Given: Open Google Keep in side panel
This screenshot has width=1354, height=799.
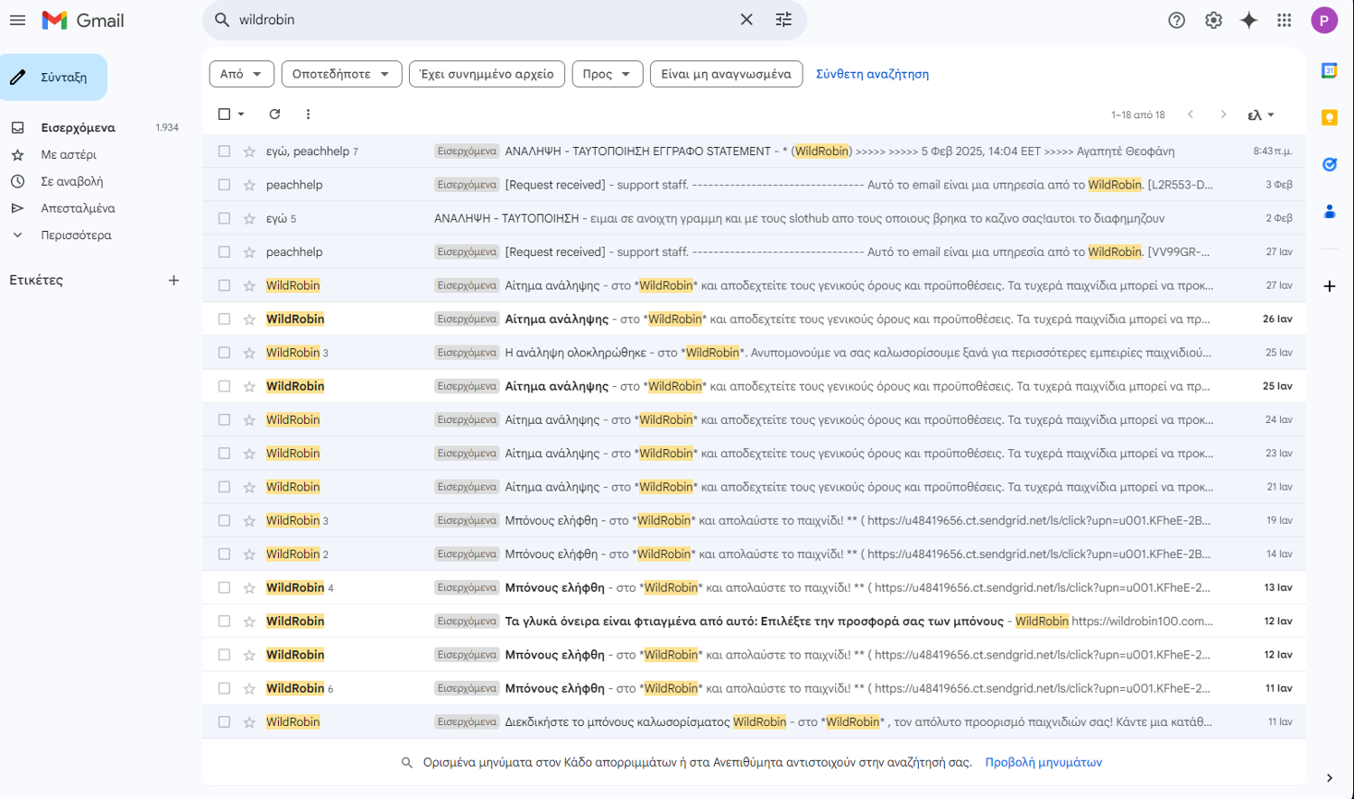Looking at the screenshot, I should point(1329,117).
